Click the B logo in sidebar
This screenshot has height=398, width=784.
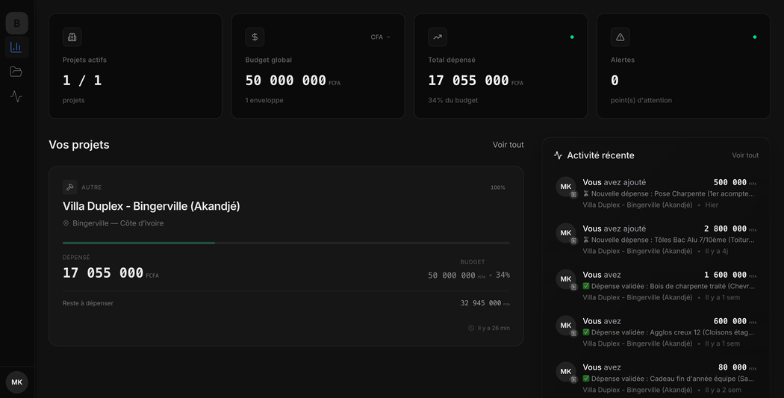pyautogui.click(x=16, y=23)
